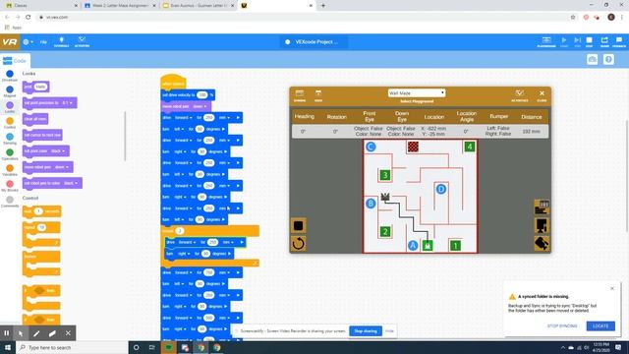This screenshot has height=354, width=629.
Task: Select the Magnet block category
Action: tap(10, 91)
